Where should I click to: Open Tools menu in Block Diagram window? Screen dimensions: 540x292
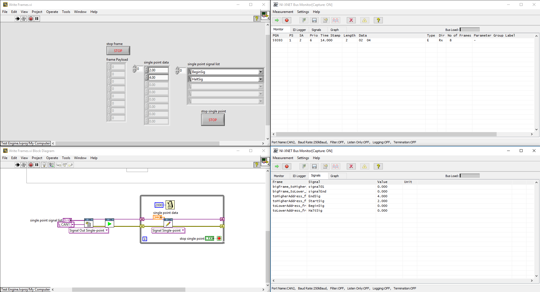[66, 158]
